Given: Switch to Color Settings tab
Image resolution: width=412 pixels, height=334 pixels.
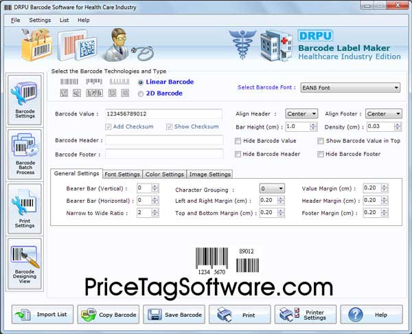Looking at the screenshot, I should pos(165,175).
